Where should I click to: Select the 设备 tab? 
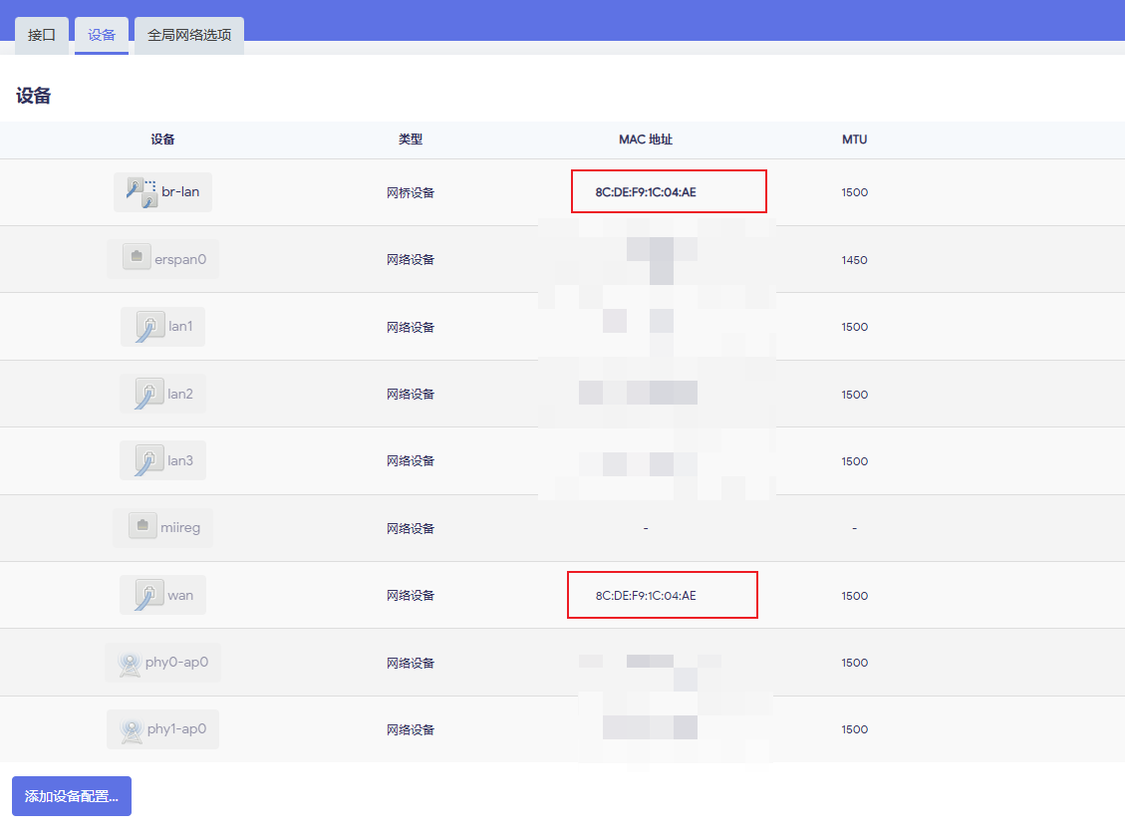point(102,35)
